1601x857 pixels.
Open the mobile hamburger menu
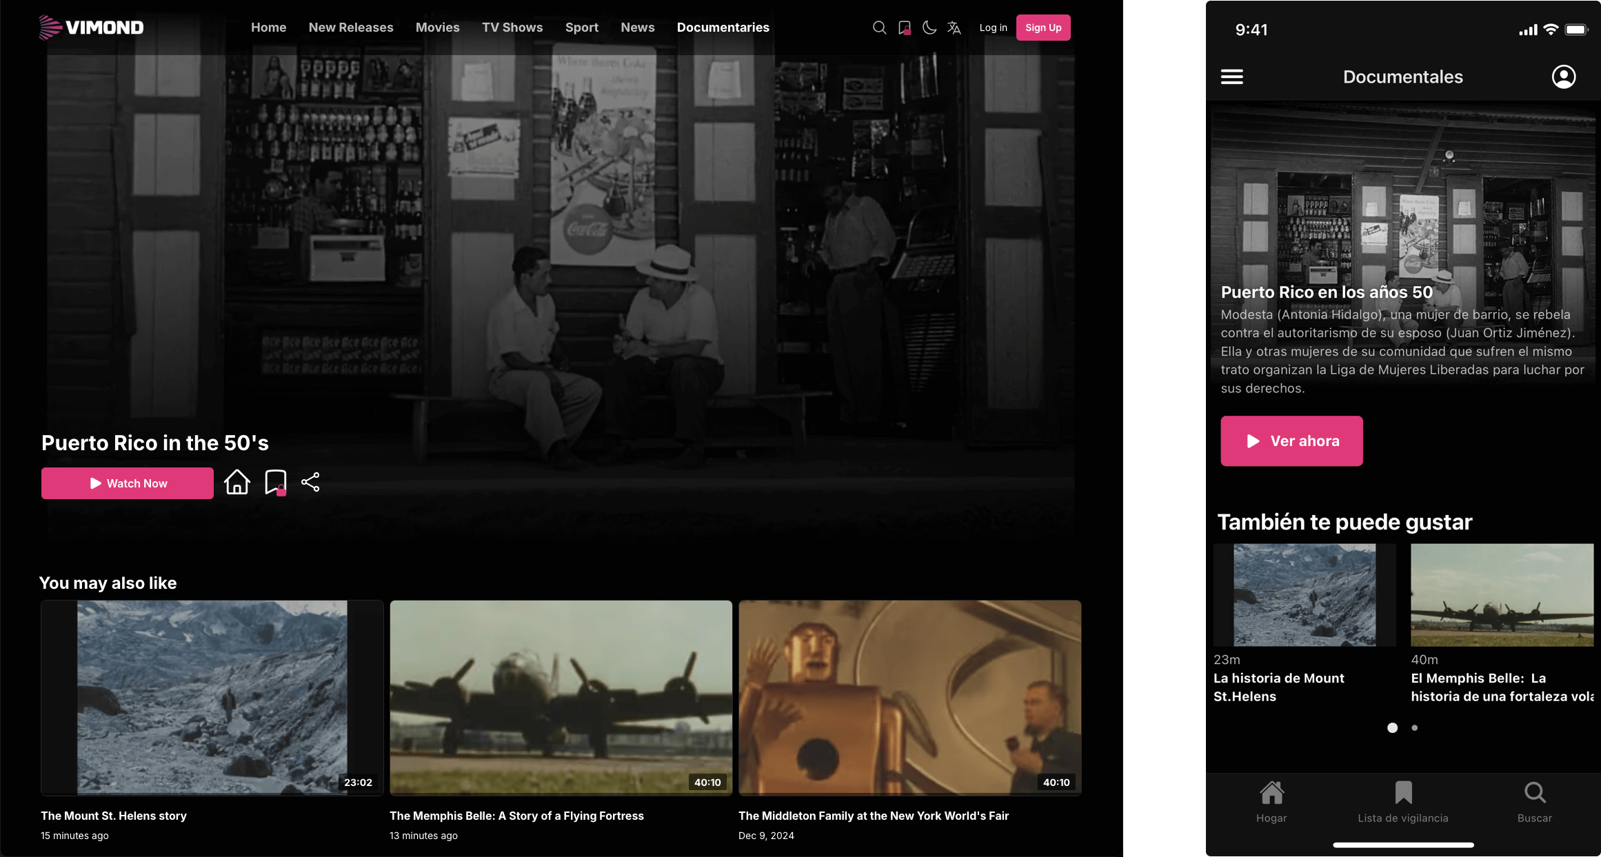coord(1231,77)
